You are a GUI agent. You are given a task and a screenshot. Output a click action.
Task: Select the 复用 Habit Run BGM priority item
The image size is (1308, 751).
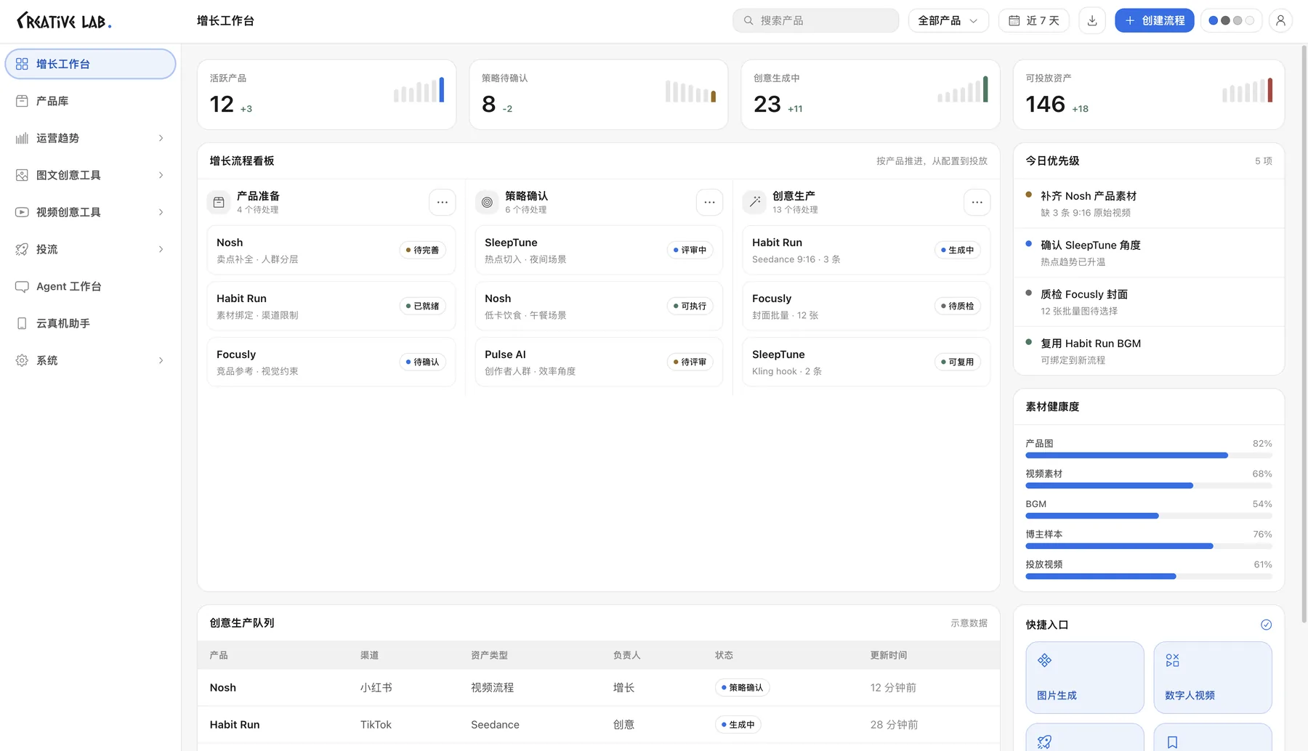click(1148, 351)
